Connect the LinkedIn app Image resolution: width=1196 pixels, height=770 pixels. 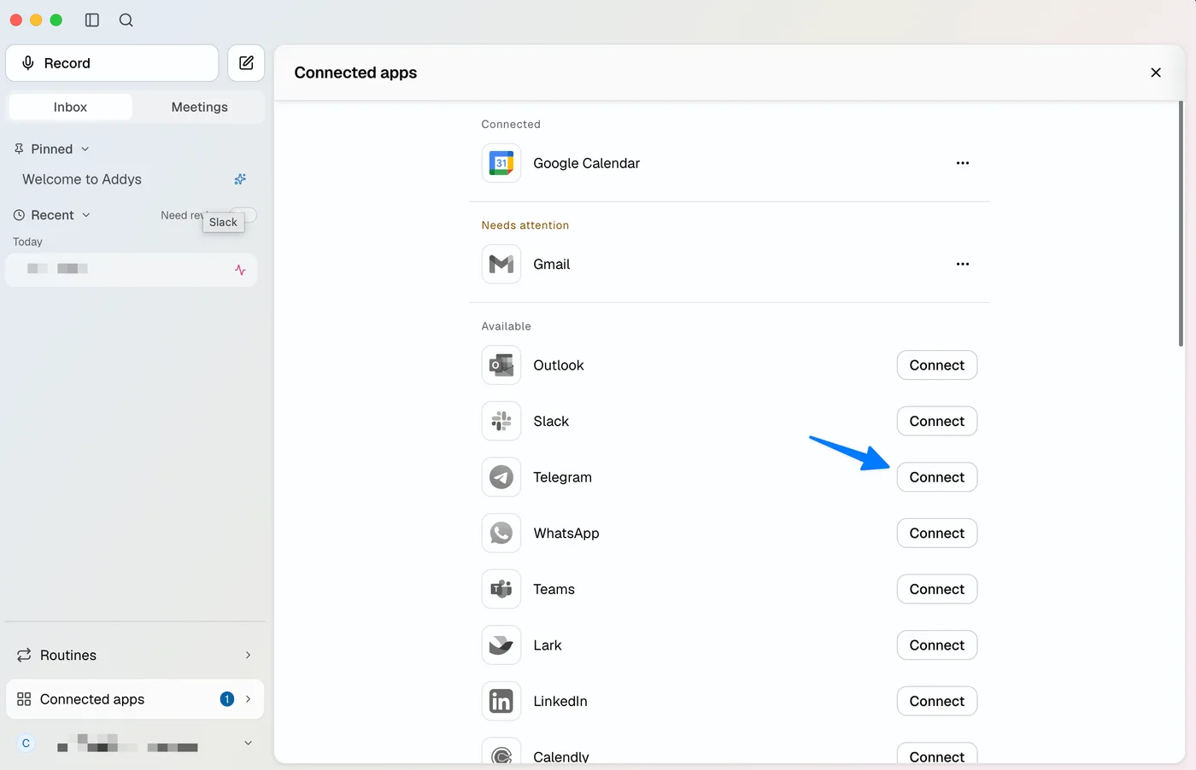tap(937, 701)
